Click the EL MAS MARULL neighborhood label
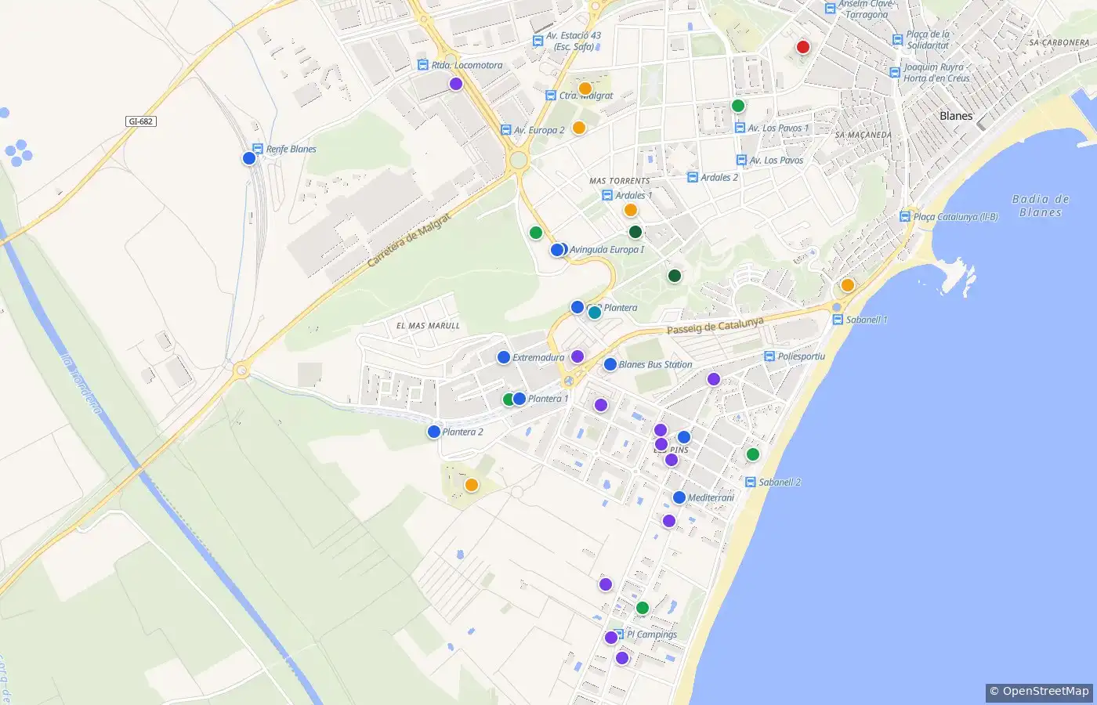Viewport: 1097px width, 705px height. [x=428, y=326]
